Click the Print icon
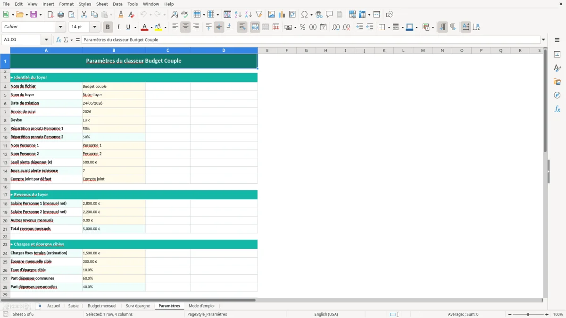This screenshot has height=318, width=566. 61,15
